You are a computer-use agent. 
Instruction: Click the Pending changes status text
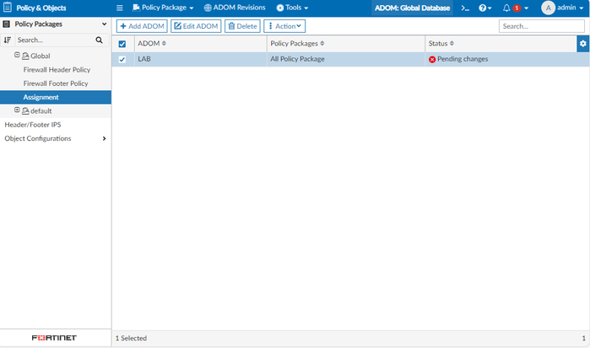[463, 59]
